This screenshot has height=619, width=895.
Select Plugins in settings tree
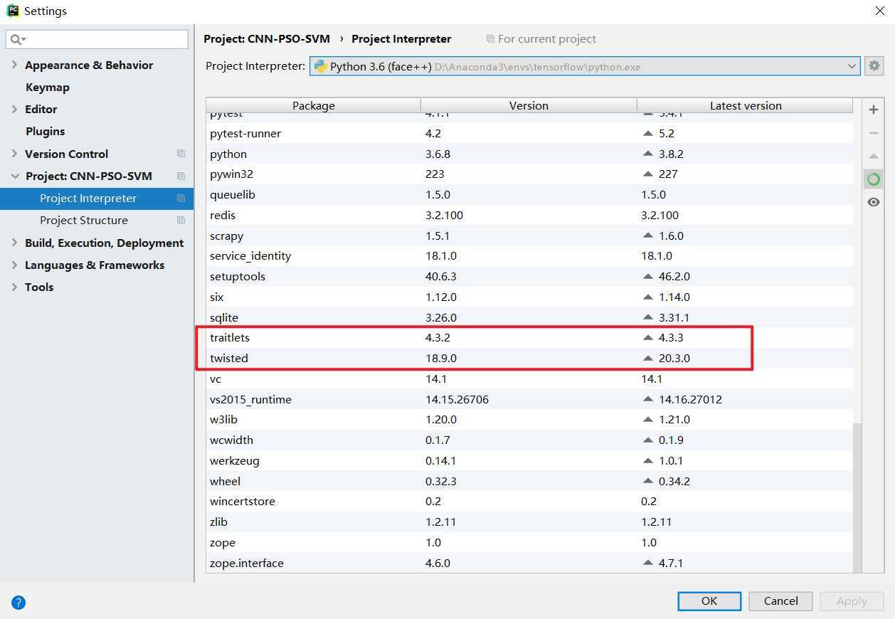[45, 132]
